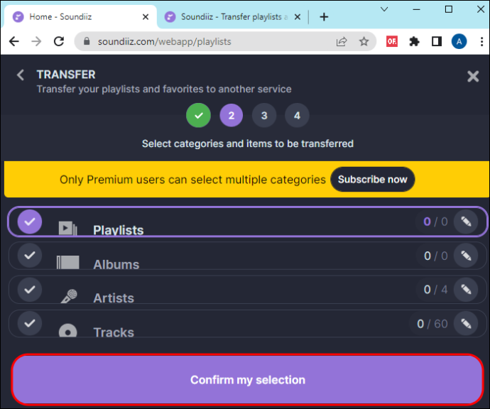
Task: Open the profile avatar A
Action: [459, 41]
